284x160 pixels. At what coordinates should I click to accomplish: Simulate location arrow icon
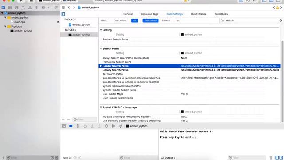click(120, 126)
